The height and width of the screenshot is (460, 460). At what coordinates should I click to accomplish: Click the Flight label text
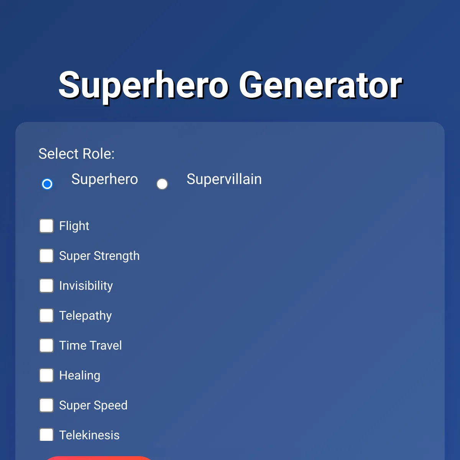[74, 226]
